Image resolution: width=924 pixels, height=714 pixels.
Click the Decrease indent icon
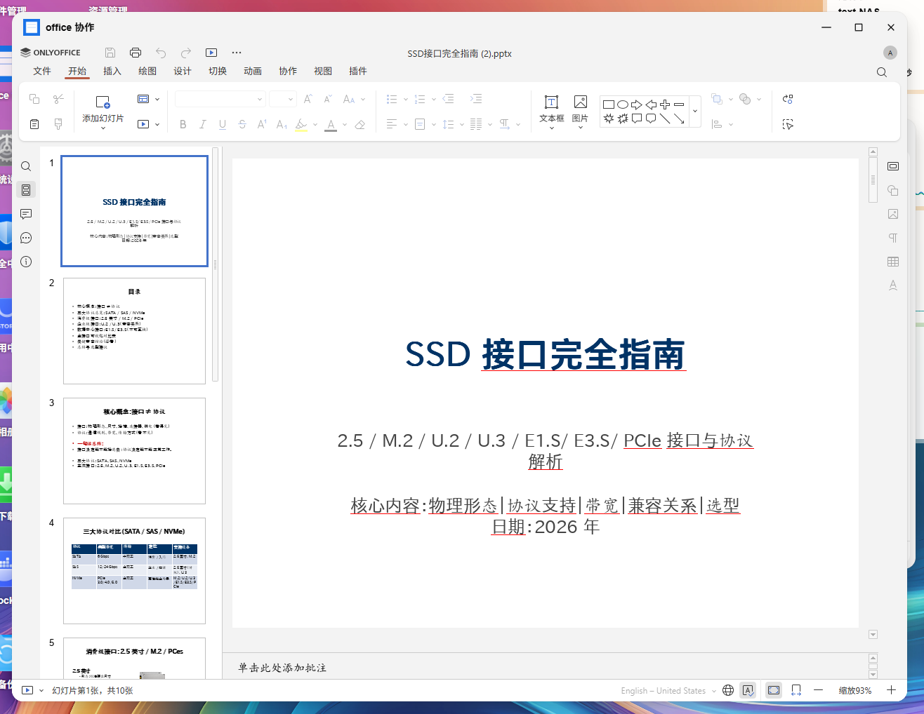(x=449, y=99)
